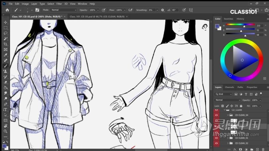Toggle symmetry butterfly icon

tap(191, 10)
